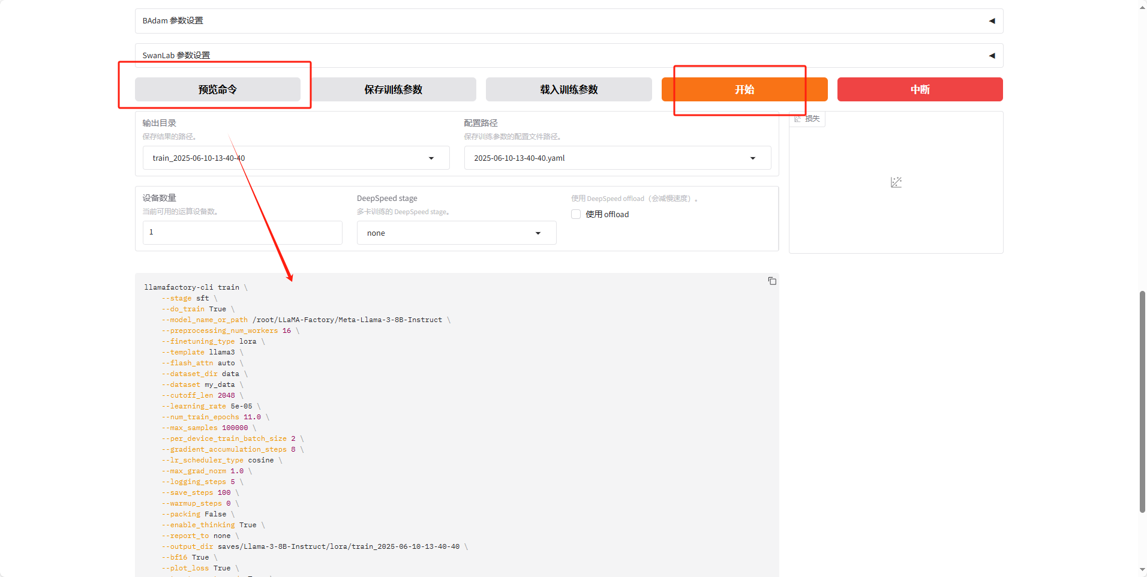Open the DeepSpeed stage dropdown
The width and height of the screenshot is (1147, 577).
pyautogui.click(x=457, y=233)
